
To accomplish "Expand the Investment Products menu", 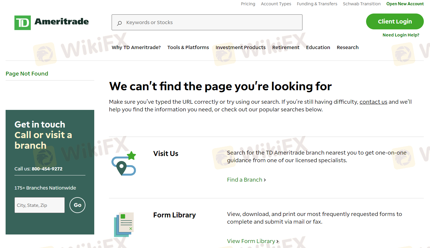I will coord(240,47).
